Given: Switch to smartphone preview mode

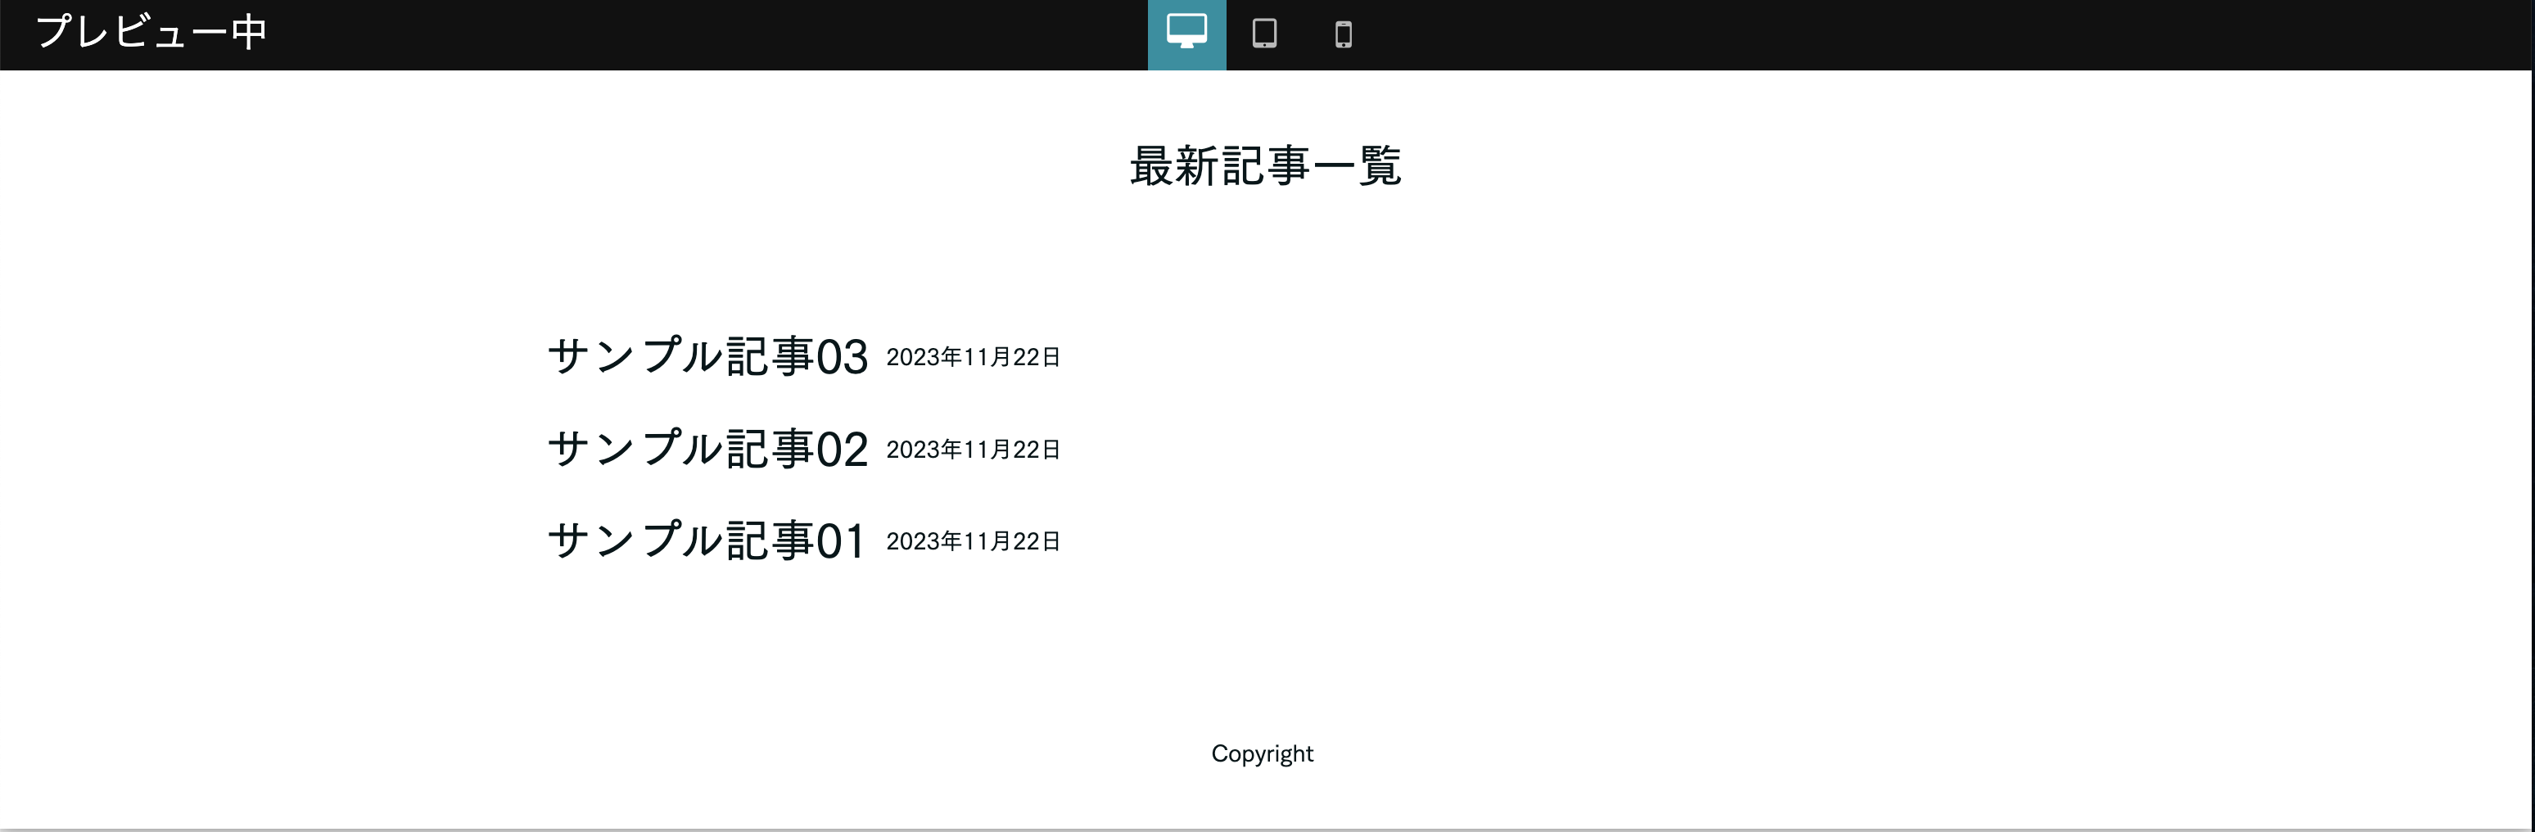Looking at the screenshot, I should click(1344, 34).
